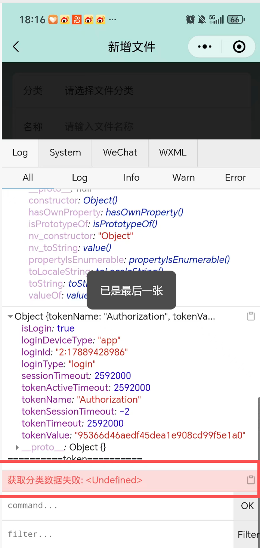Filter logs by Error level

235,178
